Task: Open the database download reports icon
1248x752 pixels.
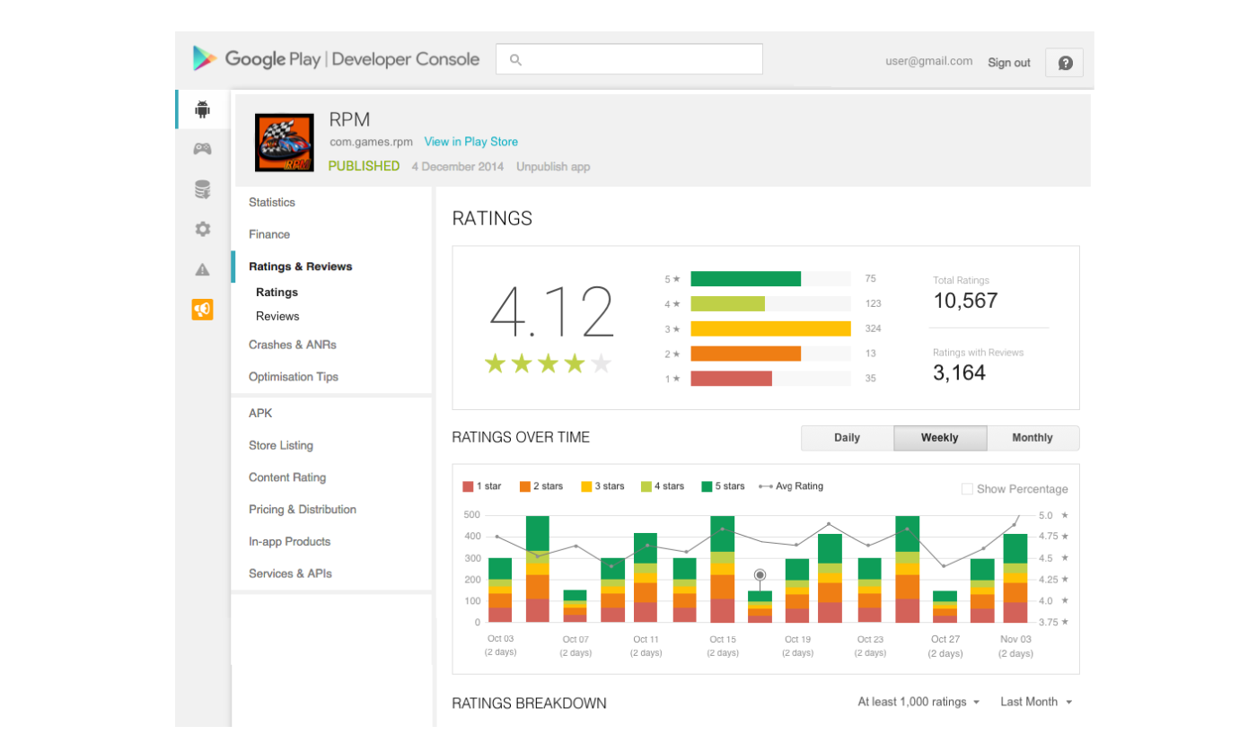Action: tap(202, 189)
